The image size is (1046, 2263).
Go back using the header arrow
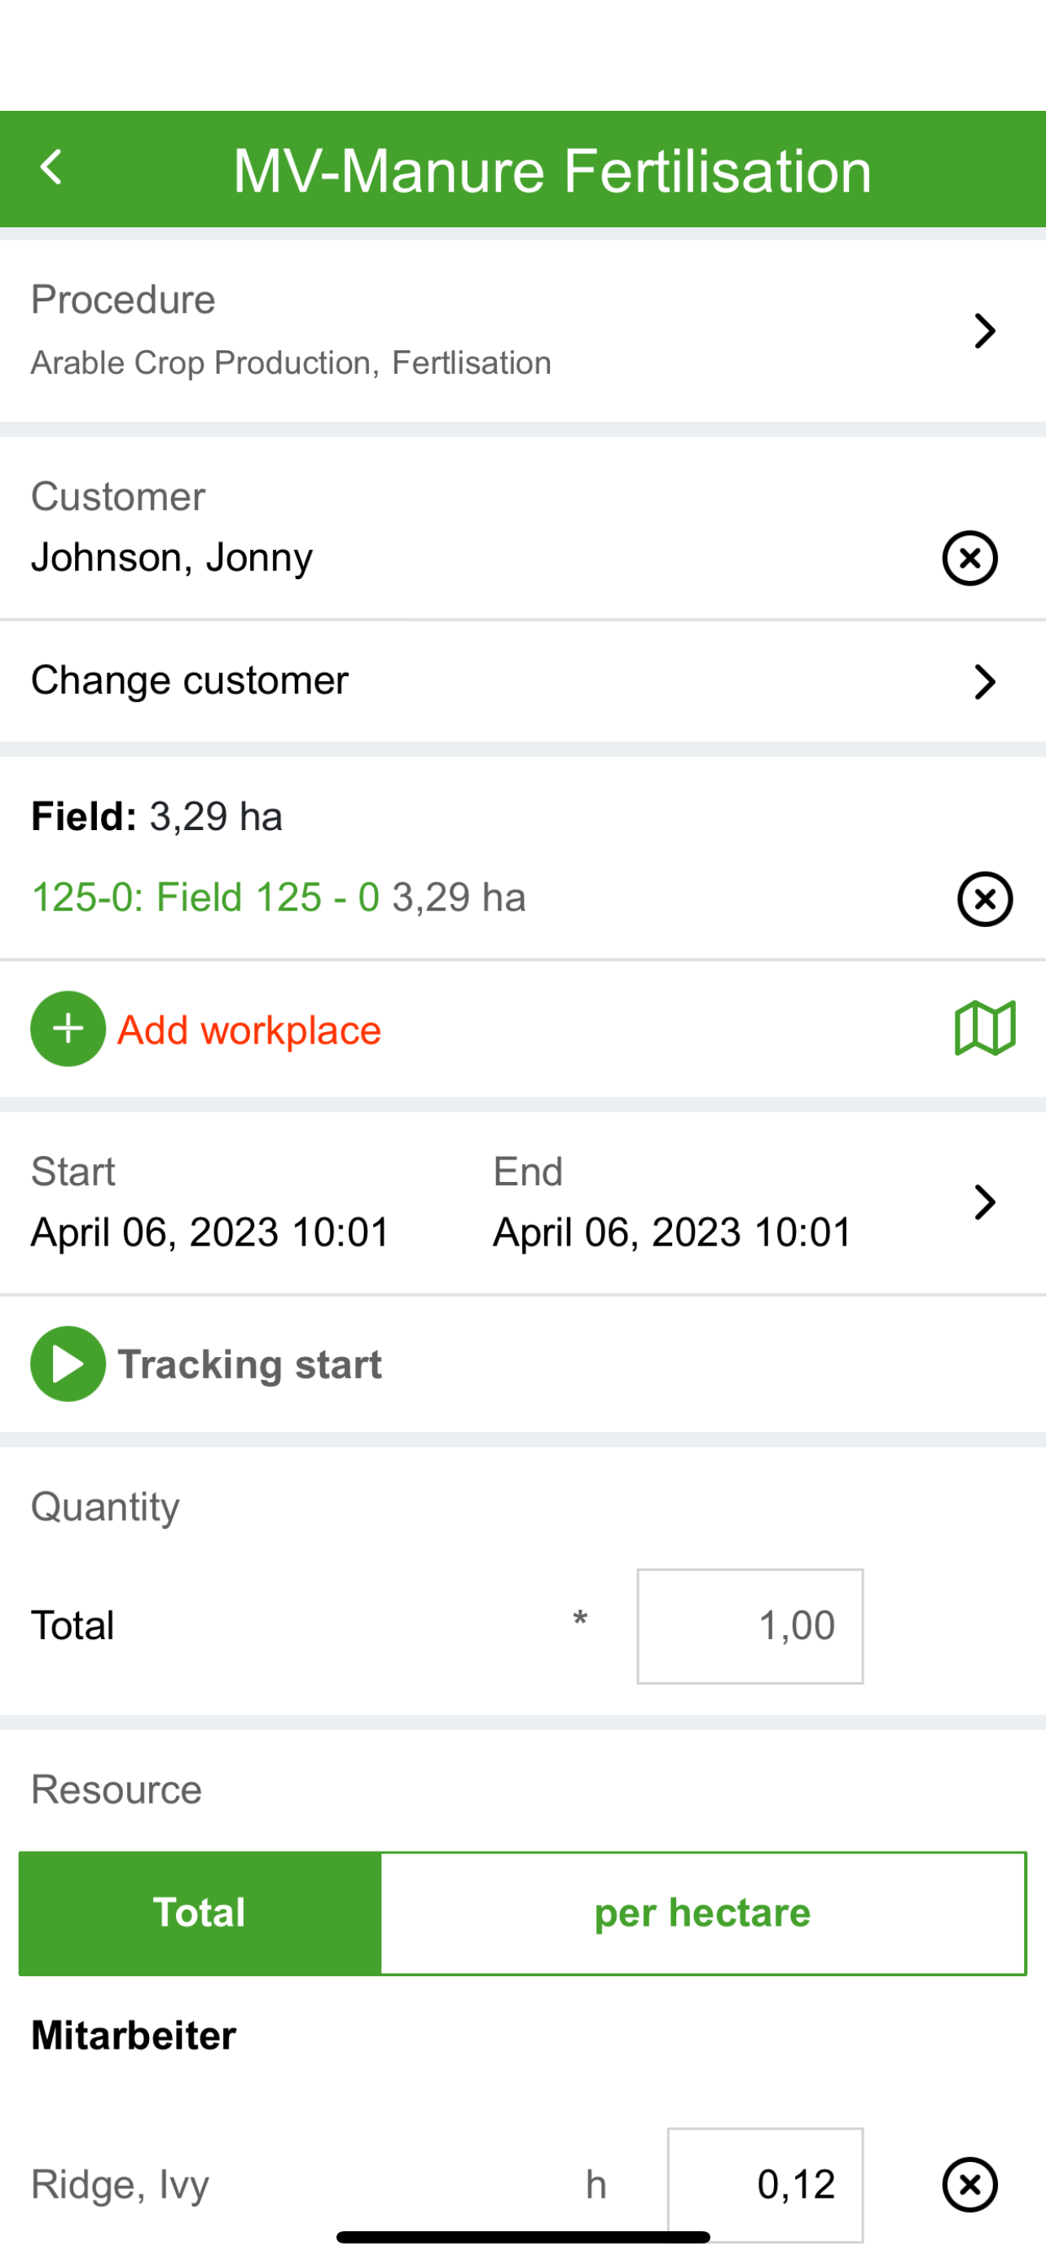[x=51, y=167]
